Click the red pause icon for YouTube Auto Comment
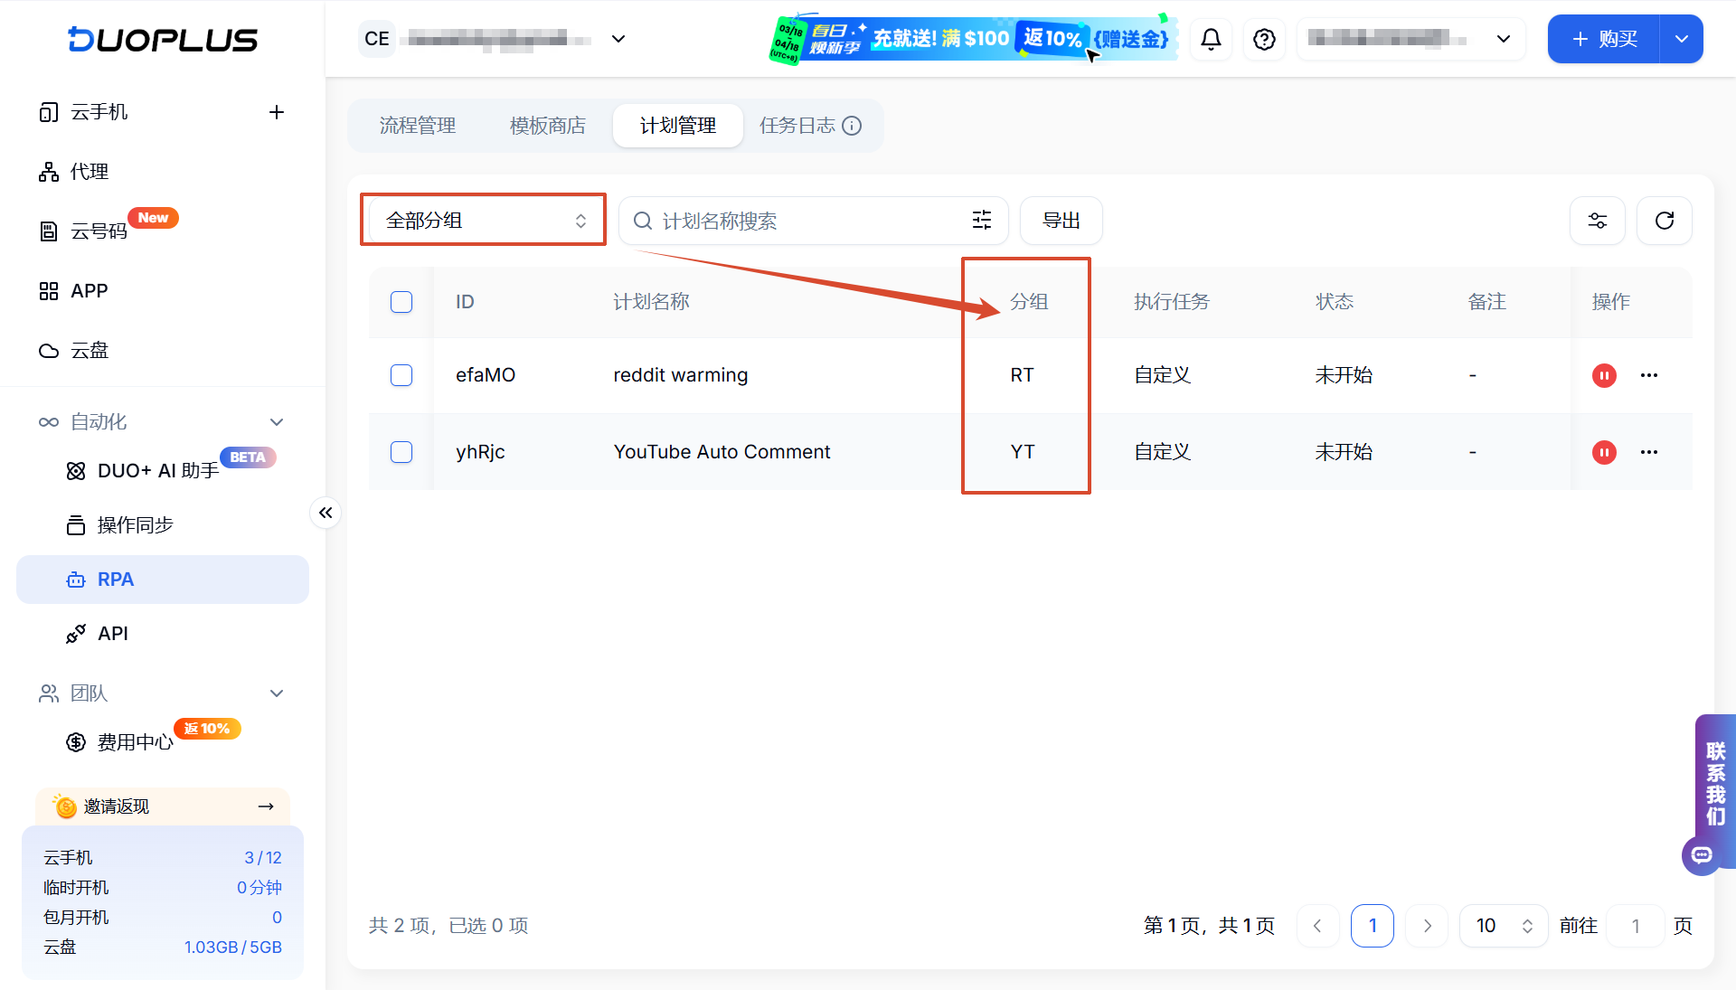Screen dimensions: 1736x990 1604,452
